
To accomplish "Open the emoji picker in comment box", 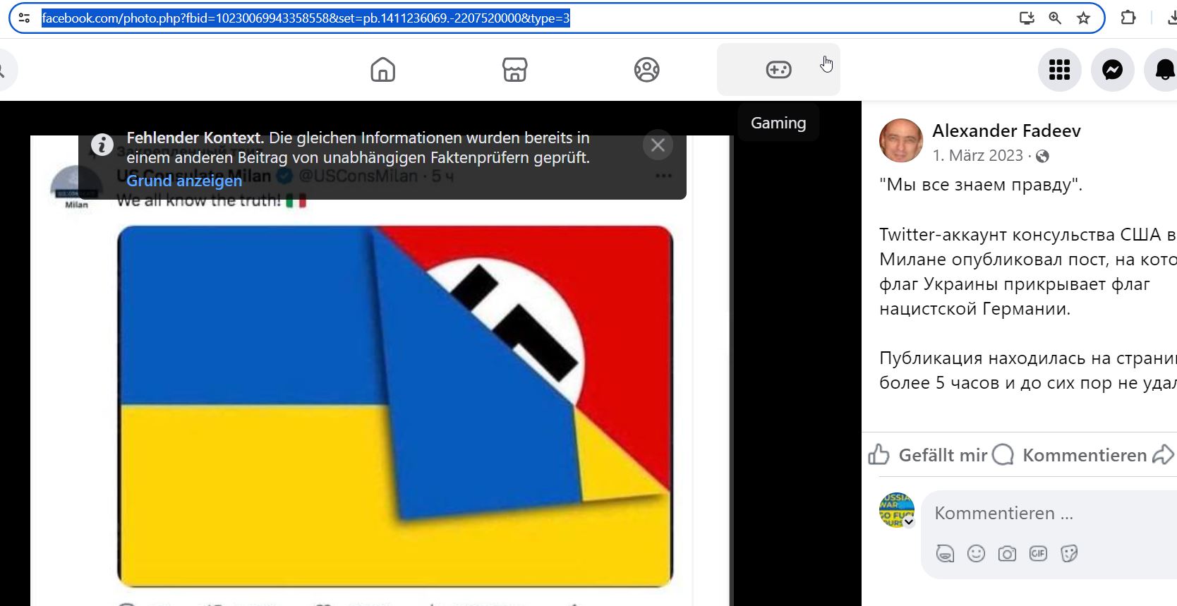I will point(976,554).
